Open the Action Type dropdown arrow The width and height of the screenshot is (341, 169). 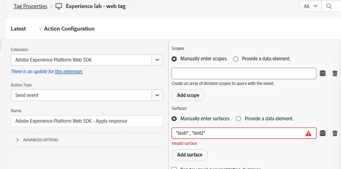coord(157,95)
